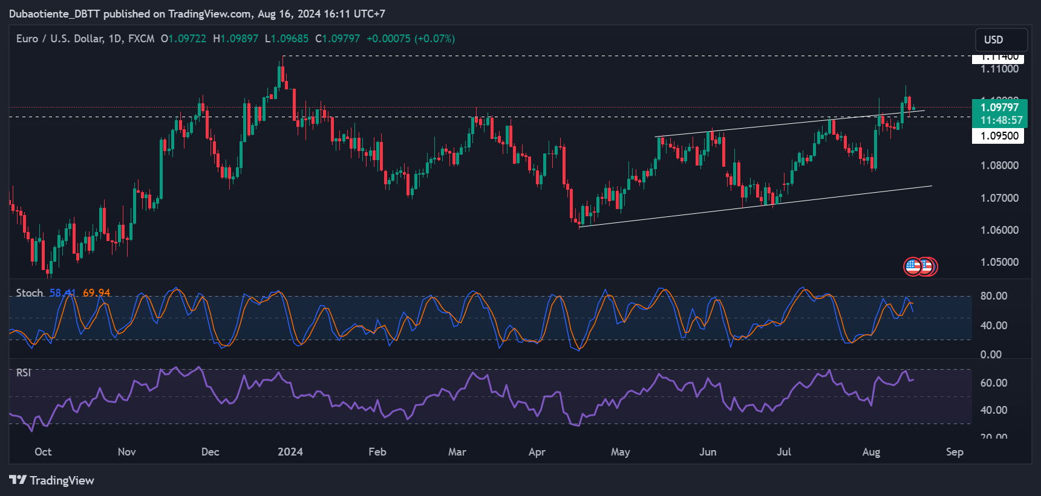
Task: Click the 60.00 level on the RSI axis
Action: point(993,383)
